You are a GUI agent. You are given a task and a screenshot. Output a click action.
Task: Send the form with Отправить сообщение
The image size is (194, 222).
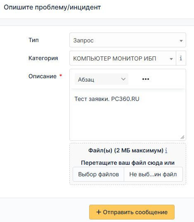pyautogui.click(x=132, y=212)
